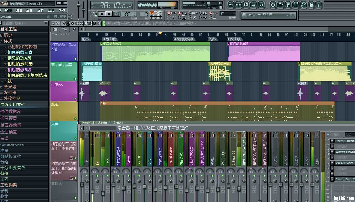This screenshot has width=355, height=202.
Task: Select the SLIDE editing mode option
Action: (x=65, y=34)
